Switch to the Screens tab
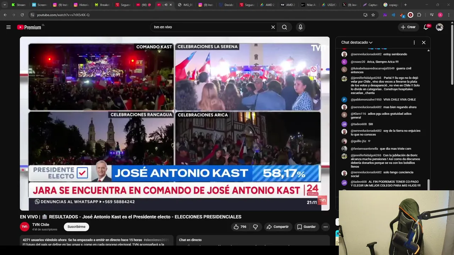This screenshot has width=454, height=255. [39, 5]
